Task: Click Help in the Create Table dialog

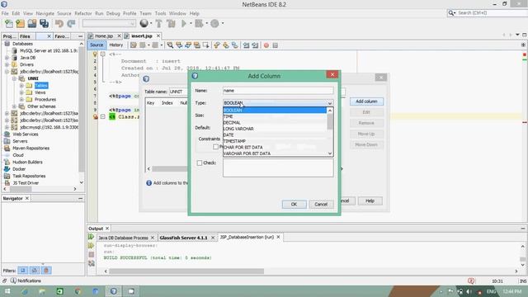Action: coord(370,200)
